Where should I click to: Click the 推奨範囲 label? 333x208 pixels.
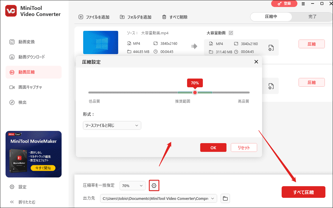click(183, 101)
